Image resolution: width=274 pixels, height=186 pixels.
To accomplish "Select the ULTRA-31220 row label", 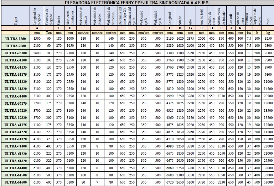I will [x=15, y=82].
